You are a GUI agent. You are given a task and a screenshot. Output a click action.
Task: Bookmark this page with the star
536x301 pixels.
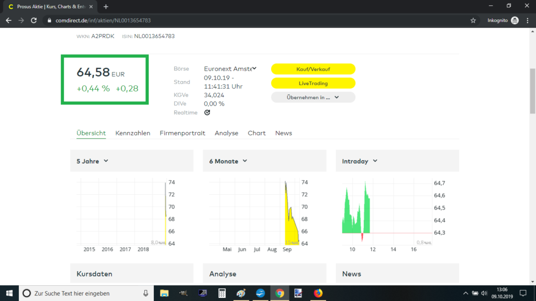pos(473,20)
